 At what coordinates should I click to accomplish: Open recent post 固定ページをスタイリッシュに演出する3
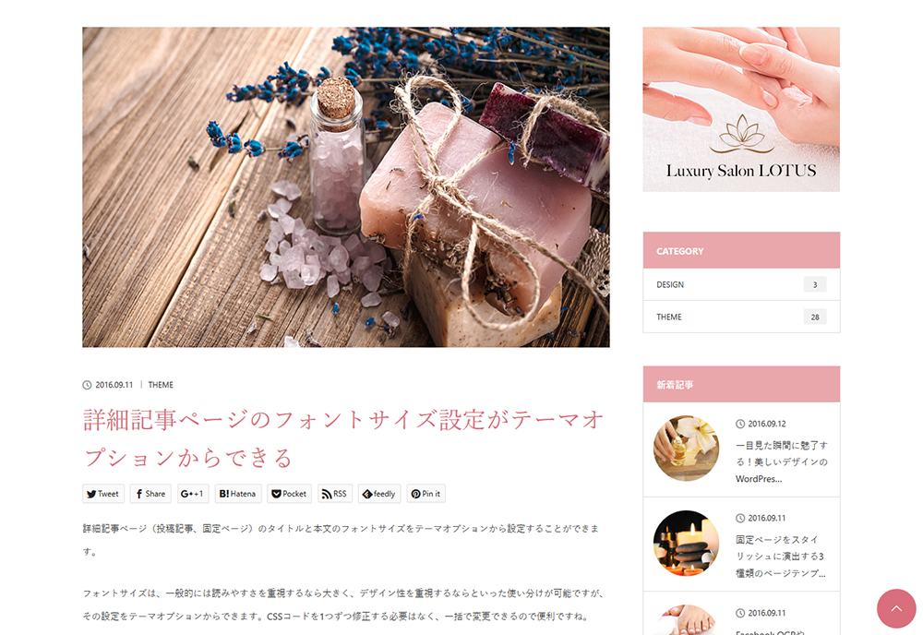[781, 557]
